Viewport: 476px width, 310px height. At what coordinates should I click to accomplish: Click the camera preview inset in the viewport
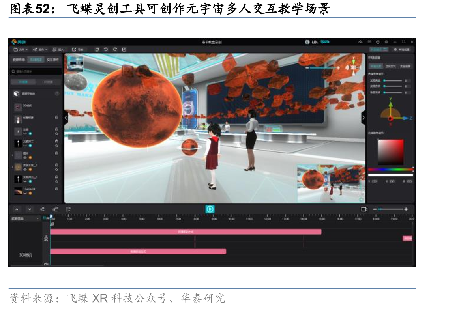[331, 183]
